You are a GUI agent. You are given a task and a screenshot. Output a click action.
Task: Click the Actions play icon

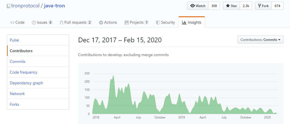(101, 23)
